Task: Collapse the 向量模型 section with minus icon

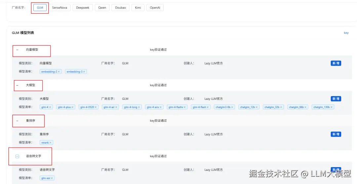Action: tap(17, 50)
